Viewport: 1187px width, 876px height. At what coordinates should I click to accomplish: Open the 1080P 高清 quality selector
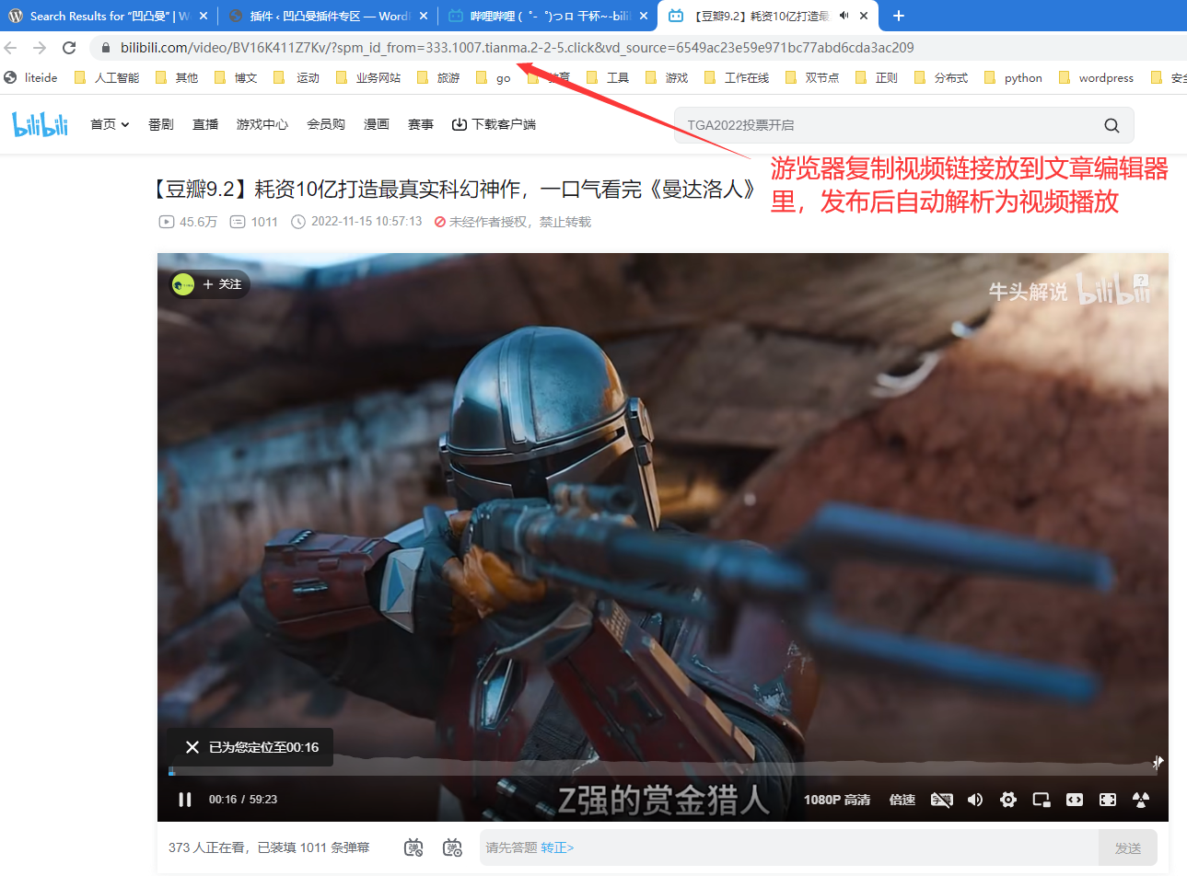(837, 800)
